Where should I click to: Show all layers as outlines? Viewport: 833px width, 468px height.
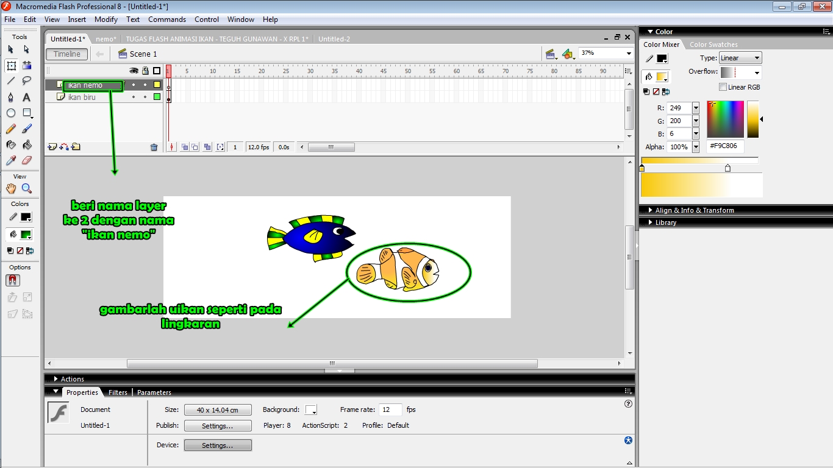tap(157, 71)
